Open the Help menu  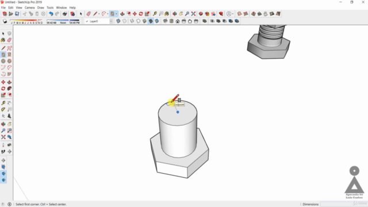(72, 7)
